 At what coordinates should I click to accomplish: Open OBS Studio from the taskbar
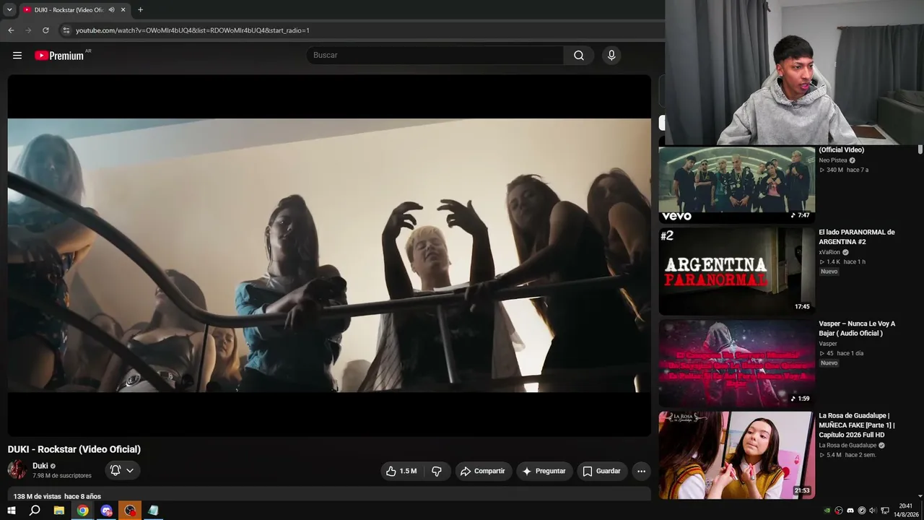coord(130,511)
